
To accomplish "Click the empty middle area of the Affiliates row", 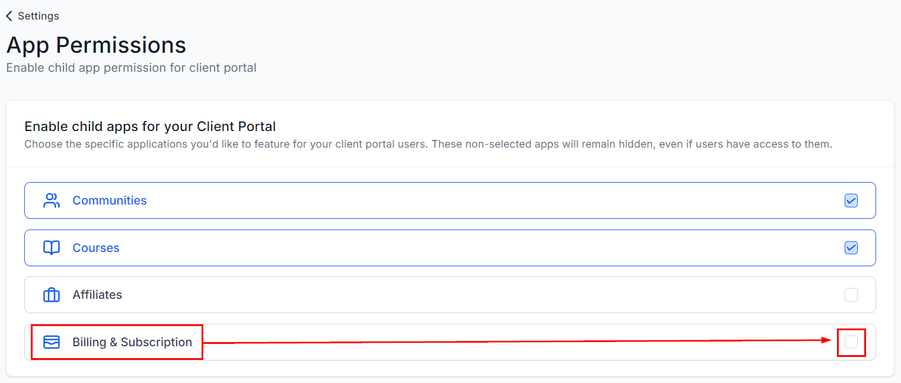I will coord(451,295).
